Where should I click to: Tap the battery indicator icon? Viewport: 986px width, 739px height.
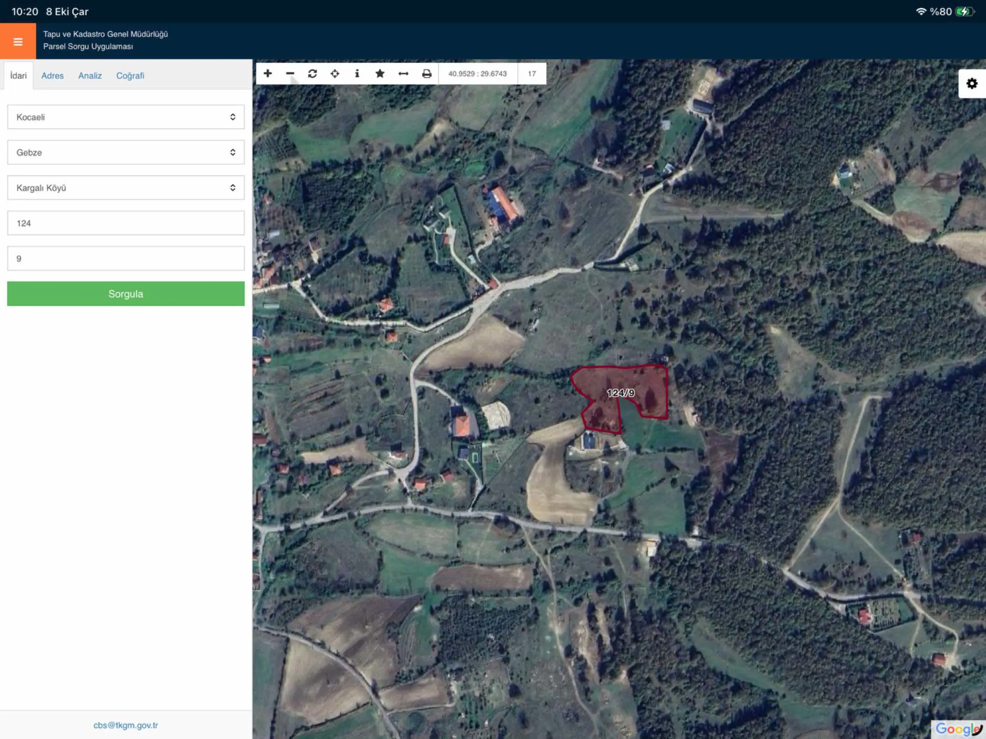(x=965, y=11)
